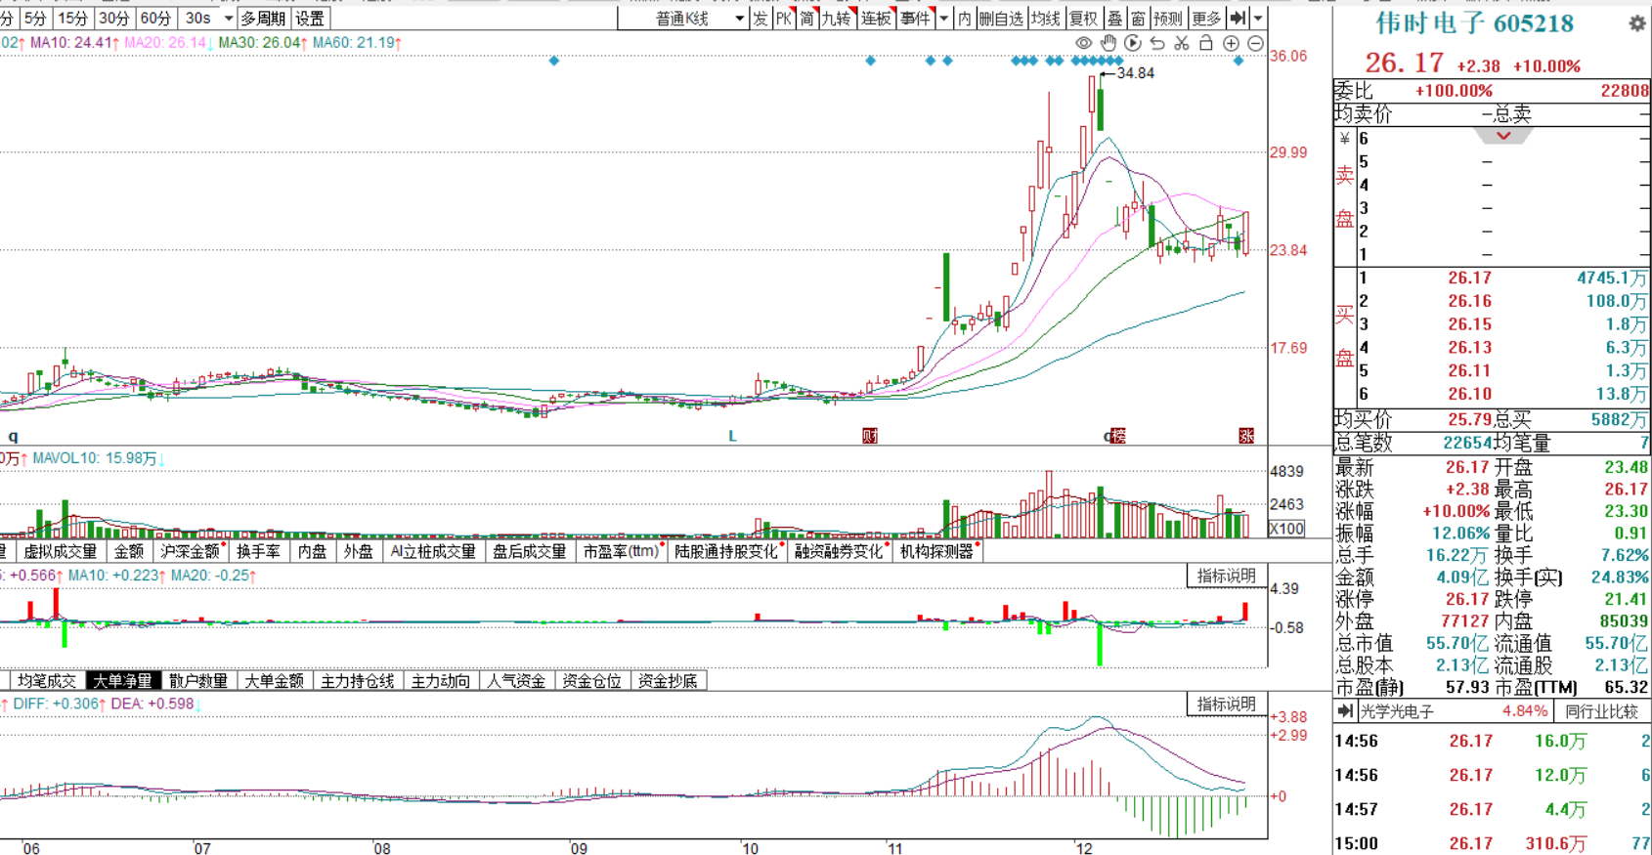Switch to 换手率 indicator tab
The image size is (1652, 855).
tap(258, 551)
